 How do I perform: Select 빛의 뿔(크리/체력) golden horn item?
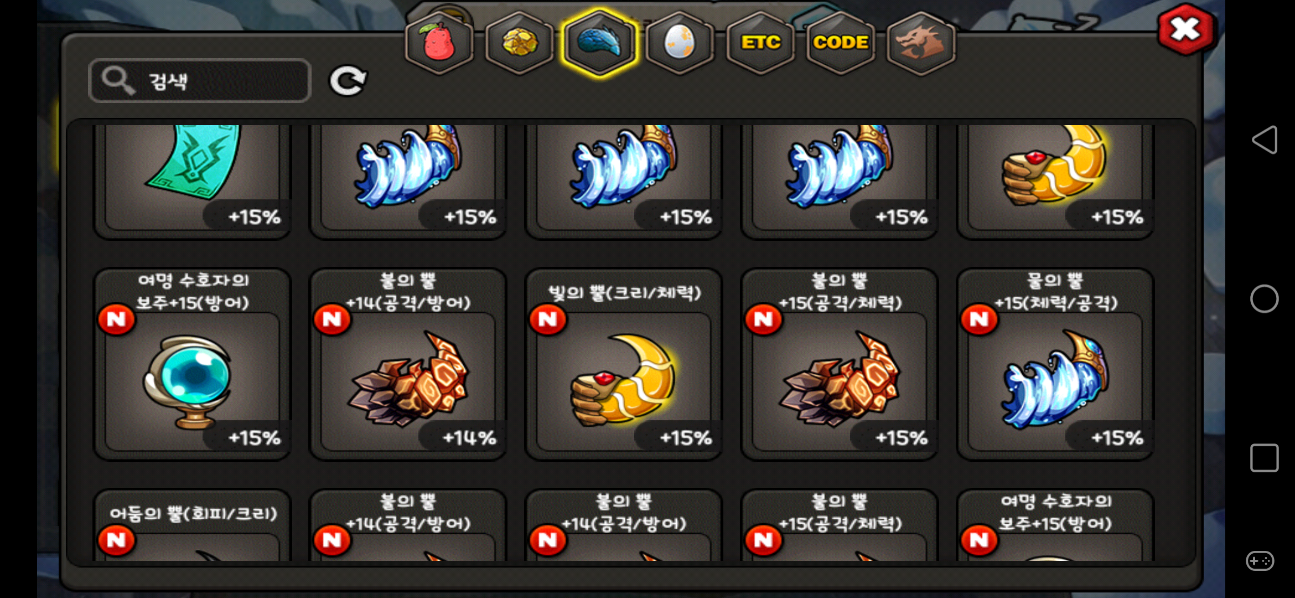[624, 364]
